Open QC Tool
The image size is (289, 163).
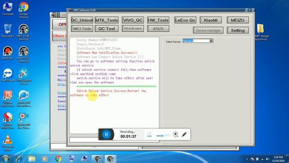pos(107,29)
